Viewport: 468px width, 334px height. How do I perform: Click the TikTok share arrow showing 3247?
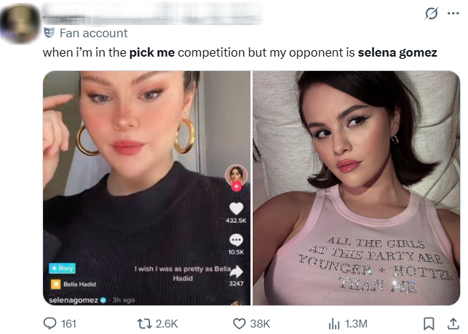point(236,272)
